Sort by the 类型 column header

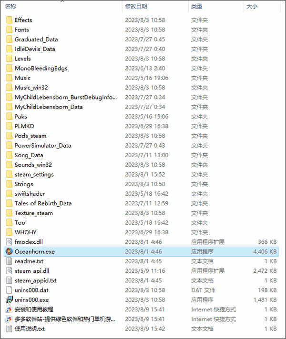pyautogui.click(x=196, y=6)
